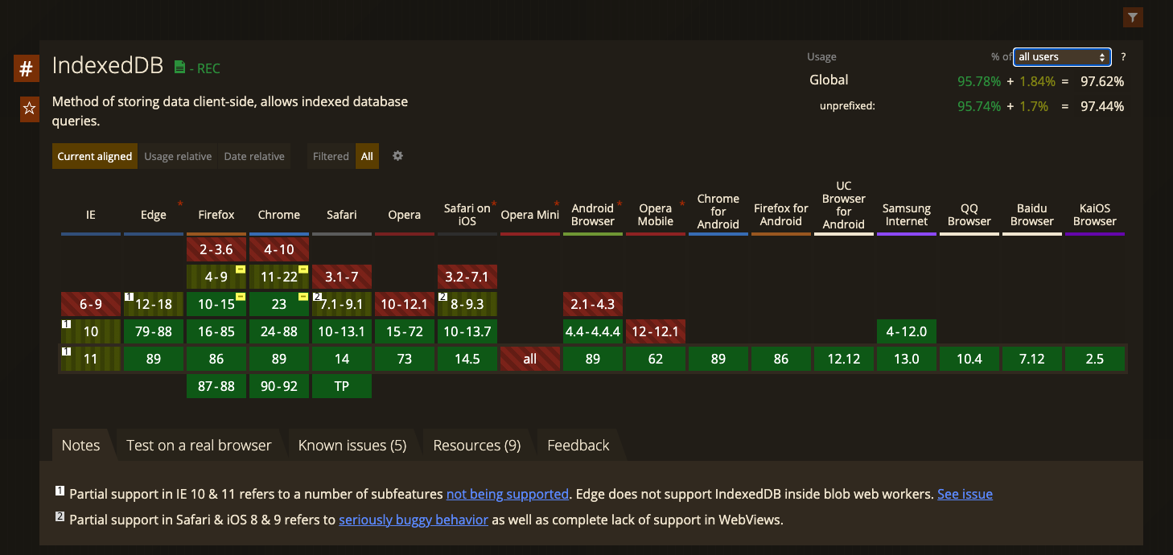Click the Opera Mini 'all' red cell

529,360
